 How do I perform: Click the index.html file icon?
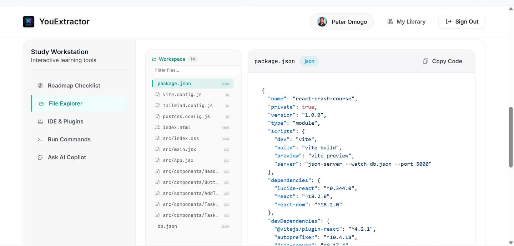(157, 127)
